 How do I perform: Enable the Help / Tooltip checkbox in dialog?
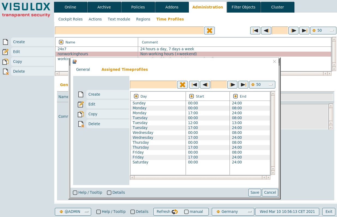[x=75, y=193]
